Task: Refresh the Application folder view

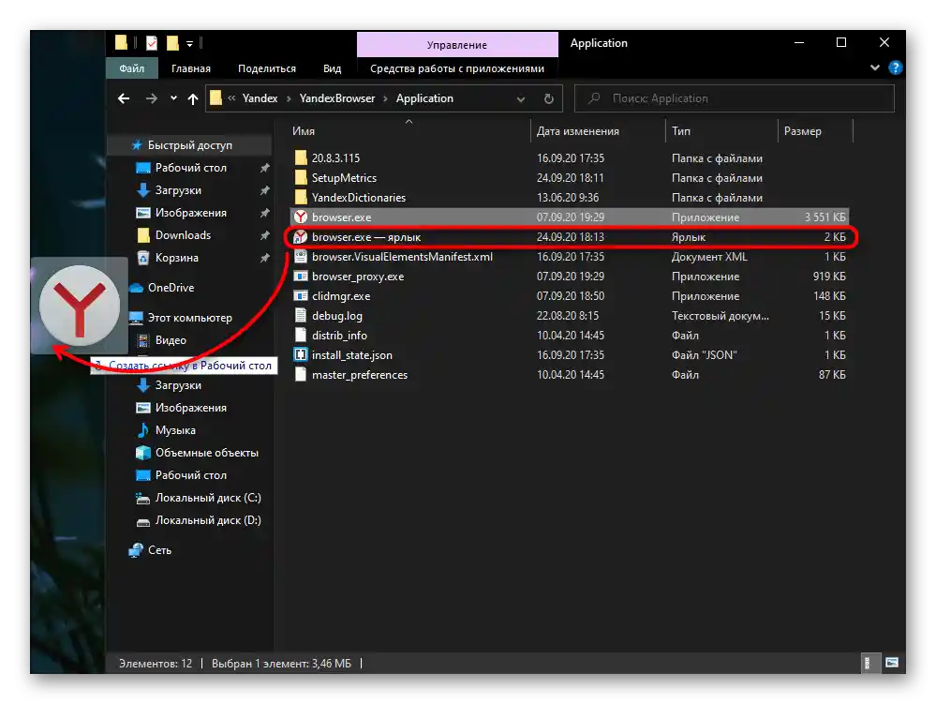Action: (549, 98)
